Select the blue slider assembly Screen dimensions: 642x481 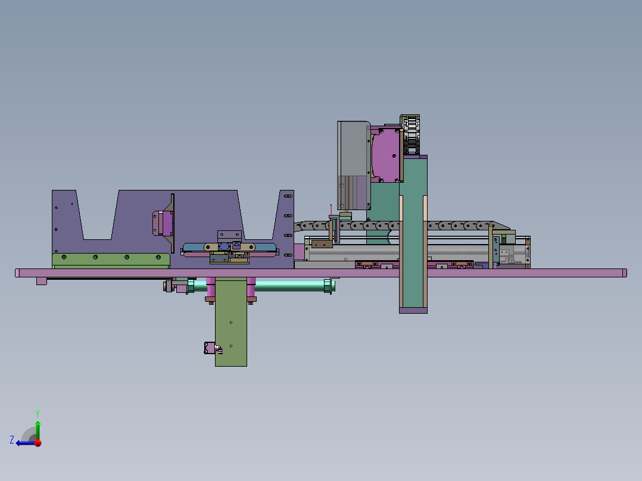click(x=229, y=248)
